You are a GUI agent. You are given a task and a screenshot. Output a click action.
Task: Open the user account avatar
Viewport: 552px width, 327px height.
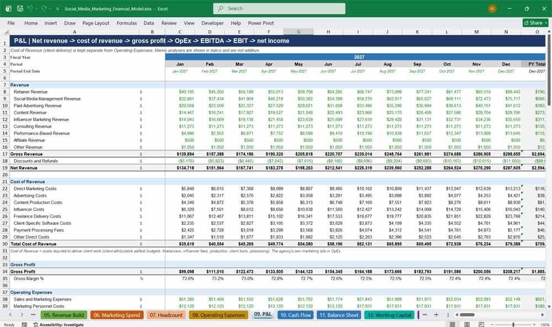[492, 8]
